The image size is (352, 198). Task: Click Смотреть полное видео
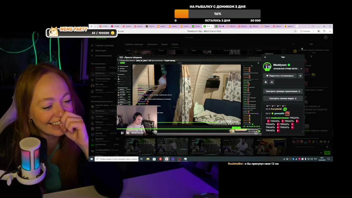pos(283,98)
